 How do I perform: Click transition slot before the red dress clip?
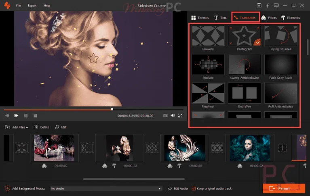pos(21,148)
